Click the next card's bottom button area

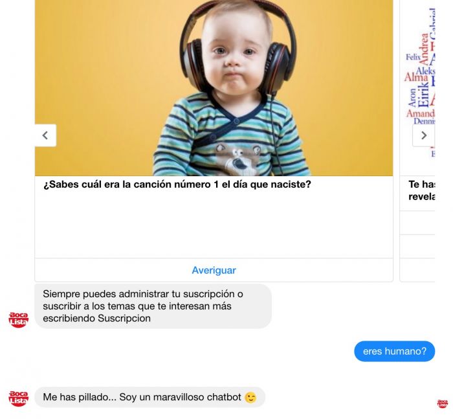[x=417, y=270]
